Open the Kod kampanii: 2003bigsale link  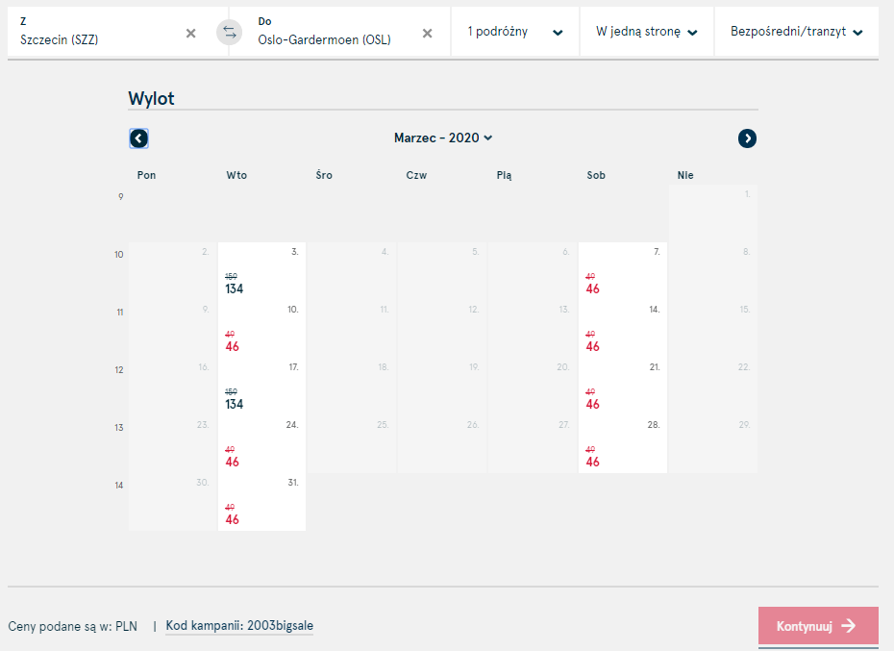pyautogui.click(x=239, y=625)
